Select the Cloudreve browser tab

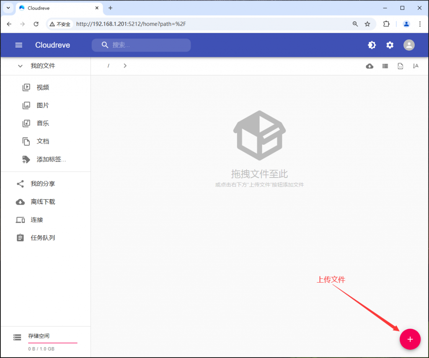(x=59, y=8)
